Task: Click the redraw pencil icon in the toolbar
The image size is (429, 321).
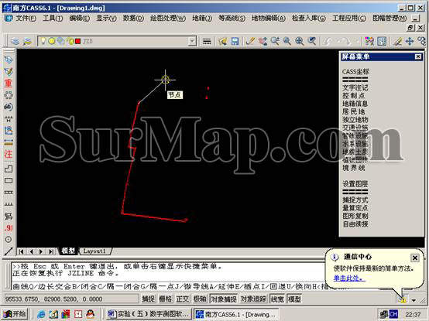Action: click(x=250, y=41)
